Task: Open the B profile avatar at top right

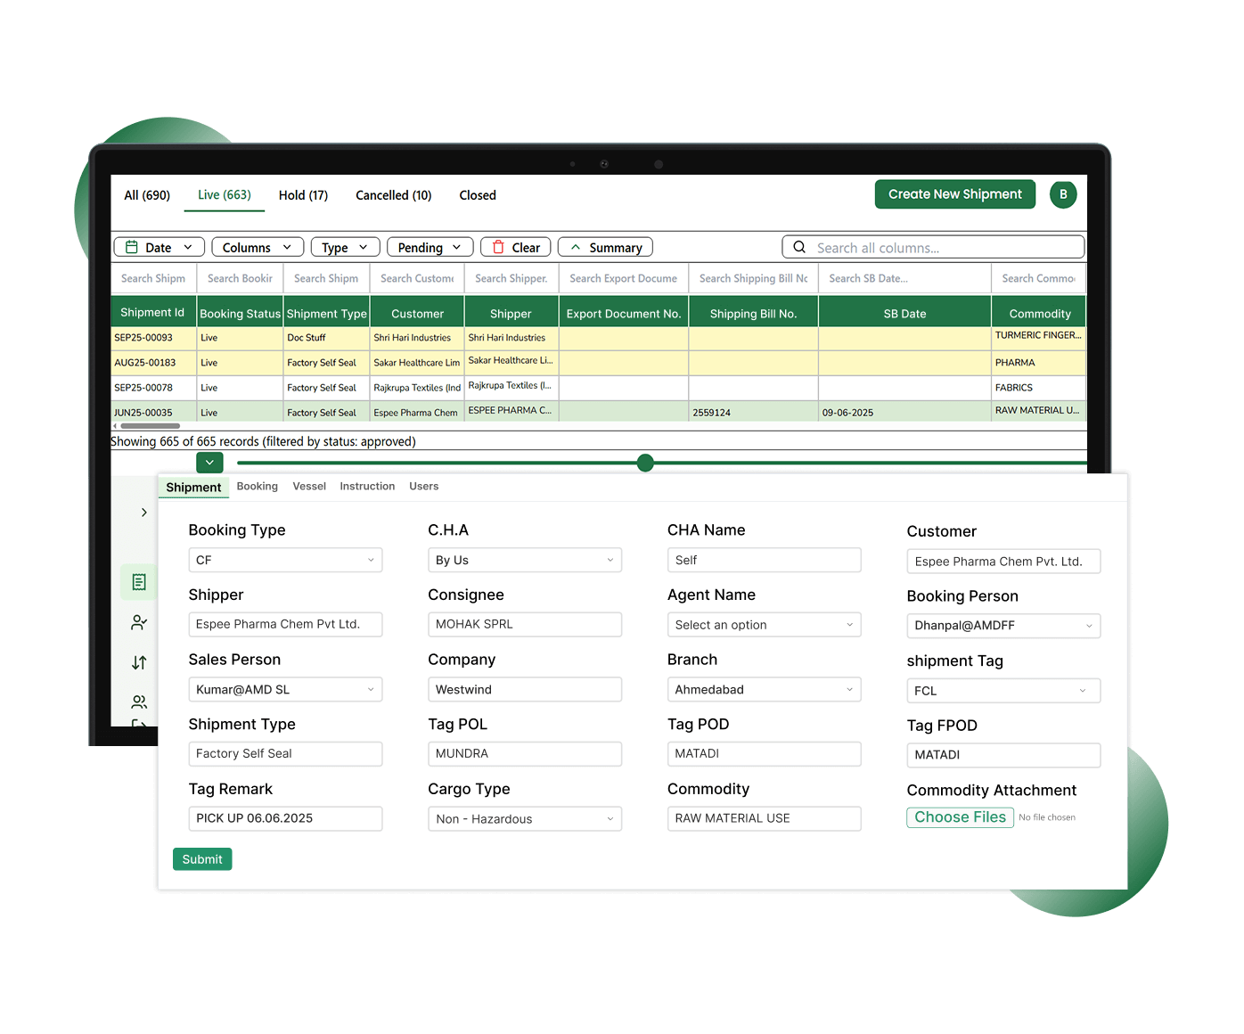Action: point(1062,194)
